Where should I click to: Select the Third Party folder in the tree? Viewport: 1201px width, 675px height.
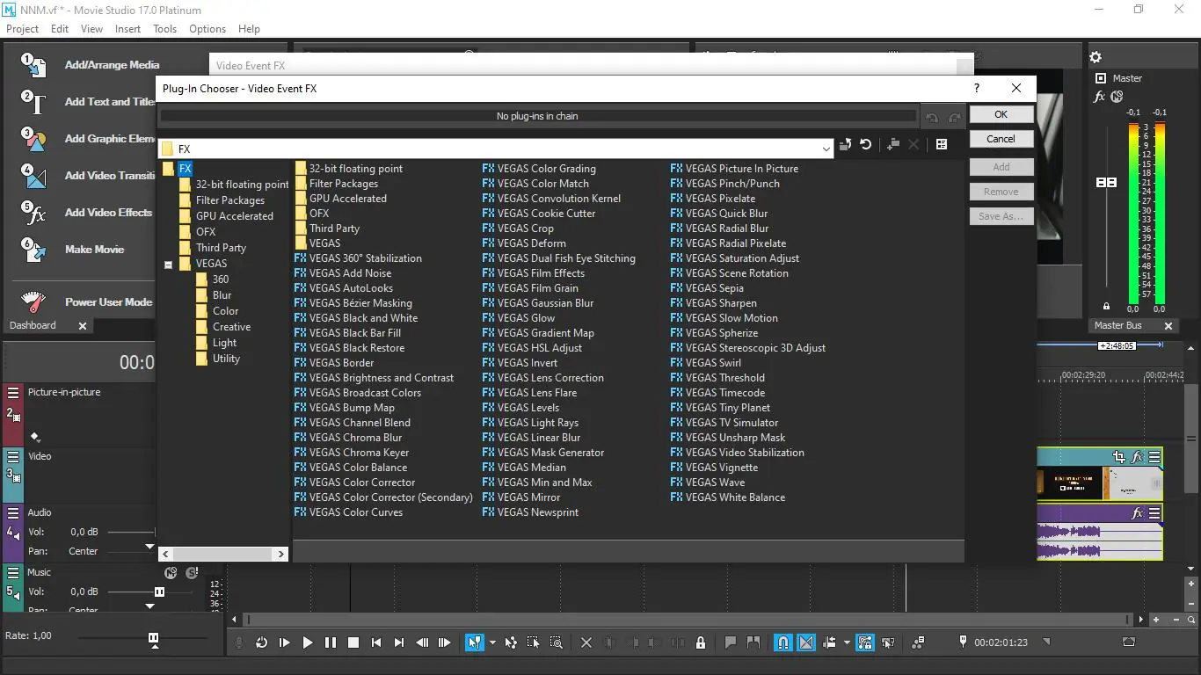221,248
